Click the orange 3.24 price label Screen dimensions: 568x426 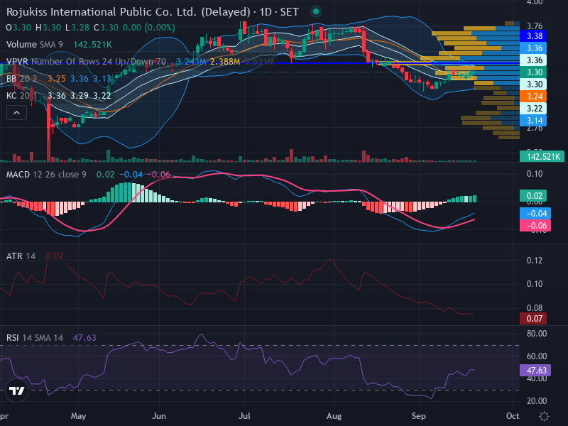point(533,97)
